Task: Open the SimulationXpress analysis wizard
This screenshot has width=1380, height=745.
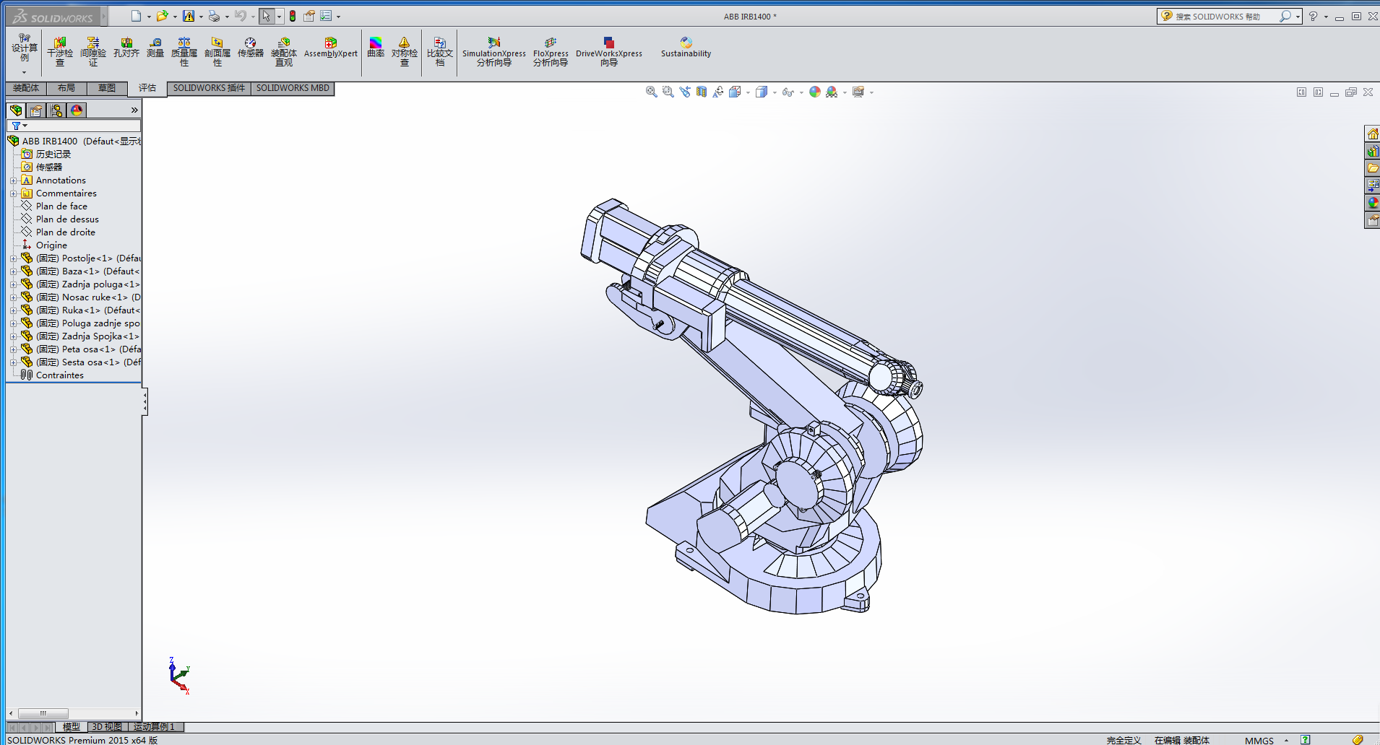Action: point(493,51)
